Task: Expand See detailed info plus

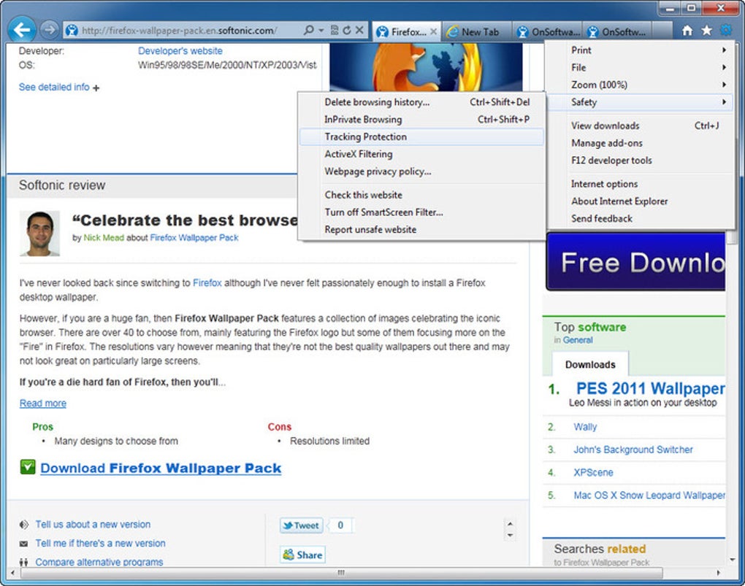Action: (x=96, y=88)
